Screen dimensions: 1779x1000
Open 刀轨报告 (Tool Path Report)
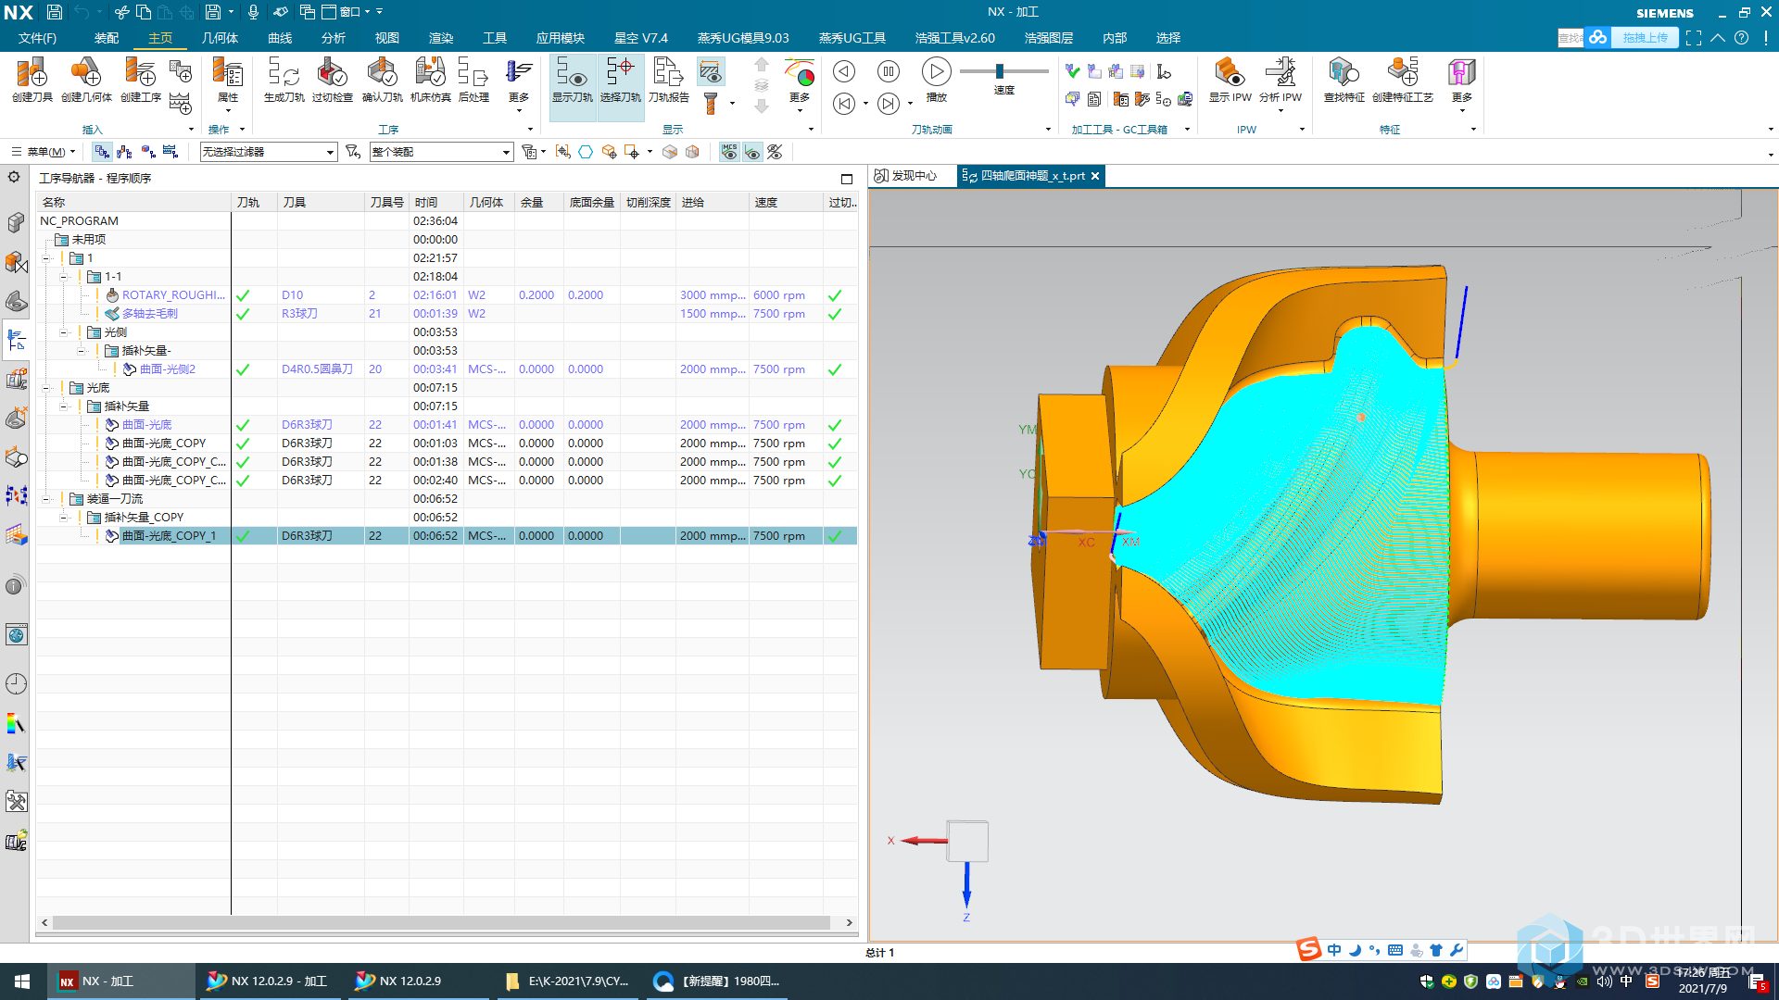[668, 80]
